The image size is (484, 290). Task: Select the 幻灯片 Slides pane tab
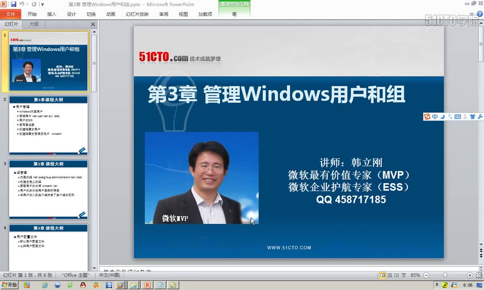pos(11,24)
